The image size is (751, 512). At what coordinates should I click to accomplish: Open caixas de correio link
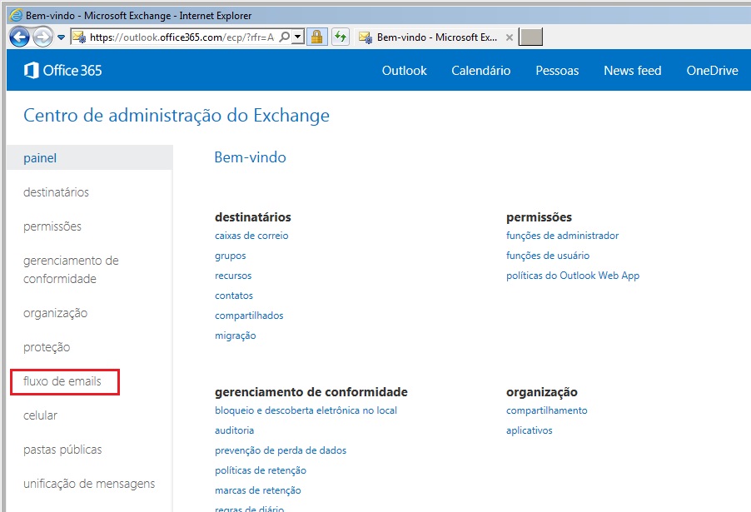point(251,236)
